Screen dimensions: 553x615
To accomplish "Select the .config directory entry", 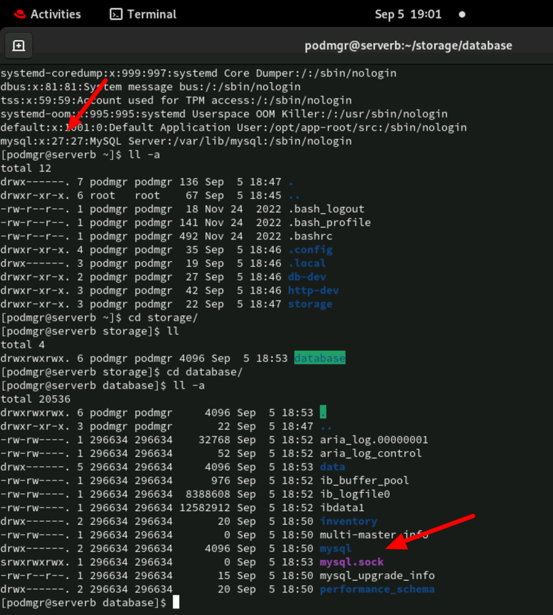I will 310,250.
